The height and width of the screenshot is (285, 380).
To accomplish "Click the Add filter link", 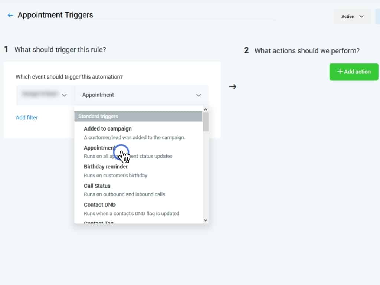I will tap(27, 118).
